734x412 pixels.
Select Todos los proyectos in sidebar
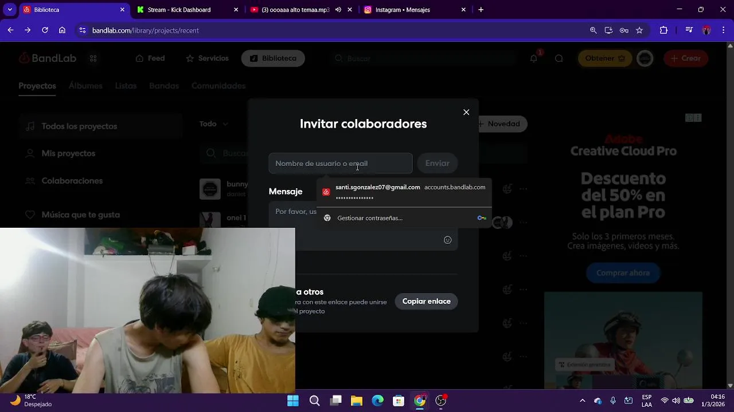pos(101,126)
